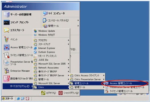150x102 pixels.
Task: Expand 奉行シリーズ 新ERP folder
Action: [51, 72]
